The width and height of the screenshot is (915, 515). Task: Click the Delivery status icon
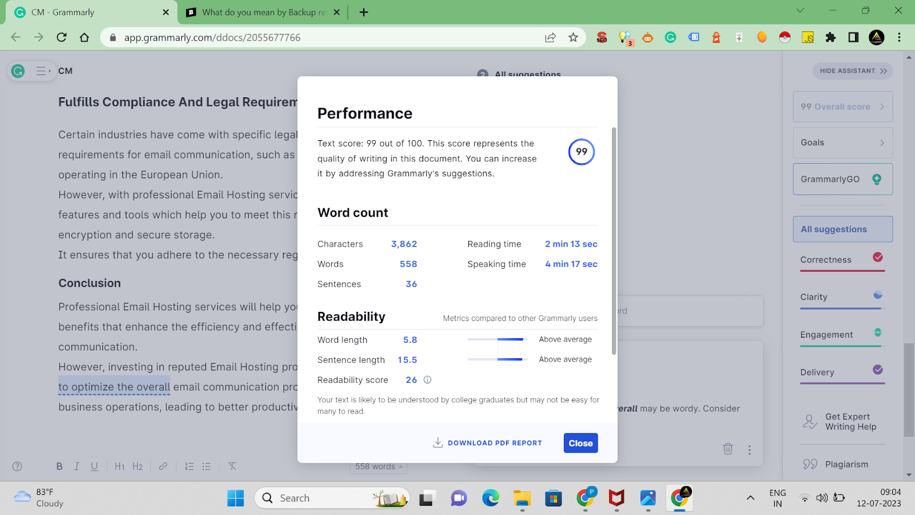pyautogui.click(x=878, y=370)
